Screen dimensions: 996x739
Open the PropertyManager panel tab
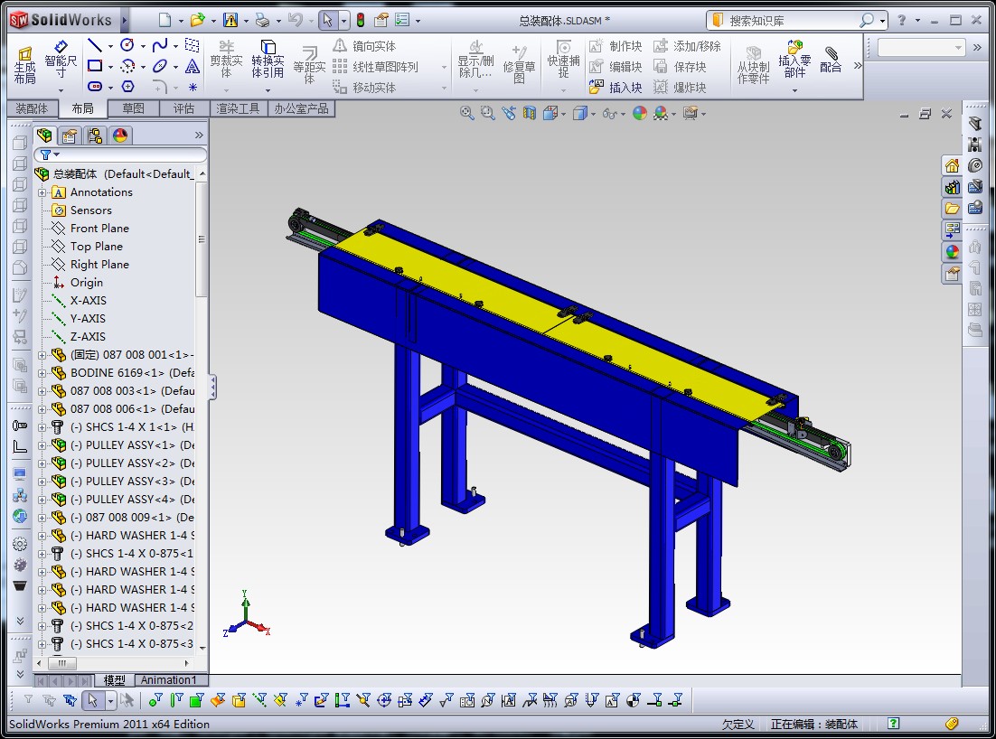pyautogui.click(x=70, y=136)
